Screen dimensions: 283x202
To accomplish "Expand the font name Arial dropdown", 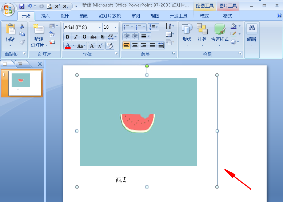I will (x=100, y=27).
